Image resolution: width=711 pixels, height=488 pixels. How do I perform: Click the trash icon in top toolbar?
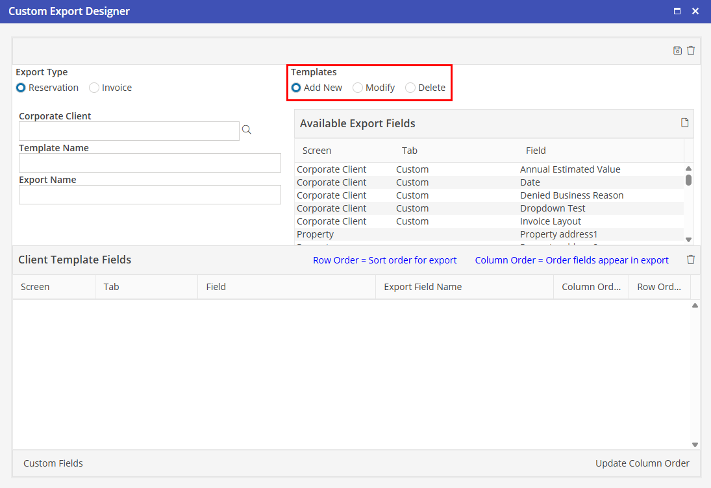(691, 51)
